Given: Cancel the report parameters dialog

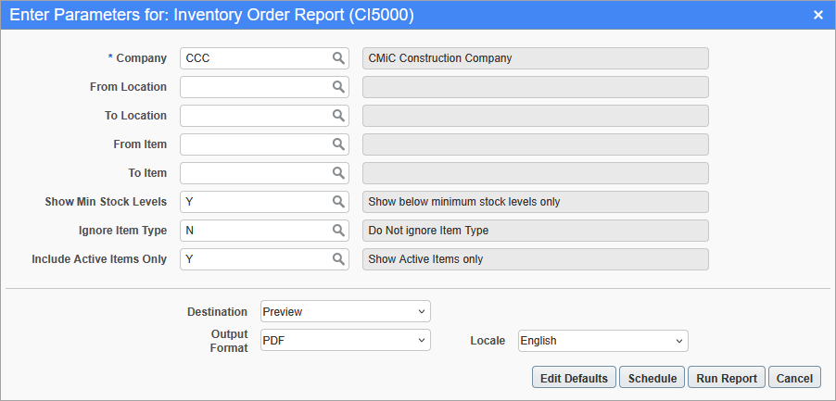Looking at the screenshot, I should coord(794,378).
